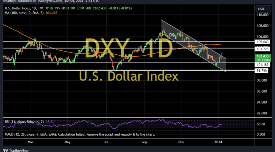Click the 99.790 horizontal line label
Image resolution: width=275 pixels, height=152 pixels.
(x=262, y=70)
